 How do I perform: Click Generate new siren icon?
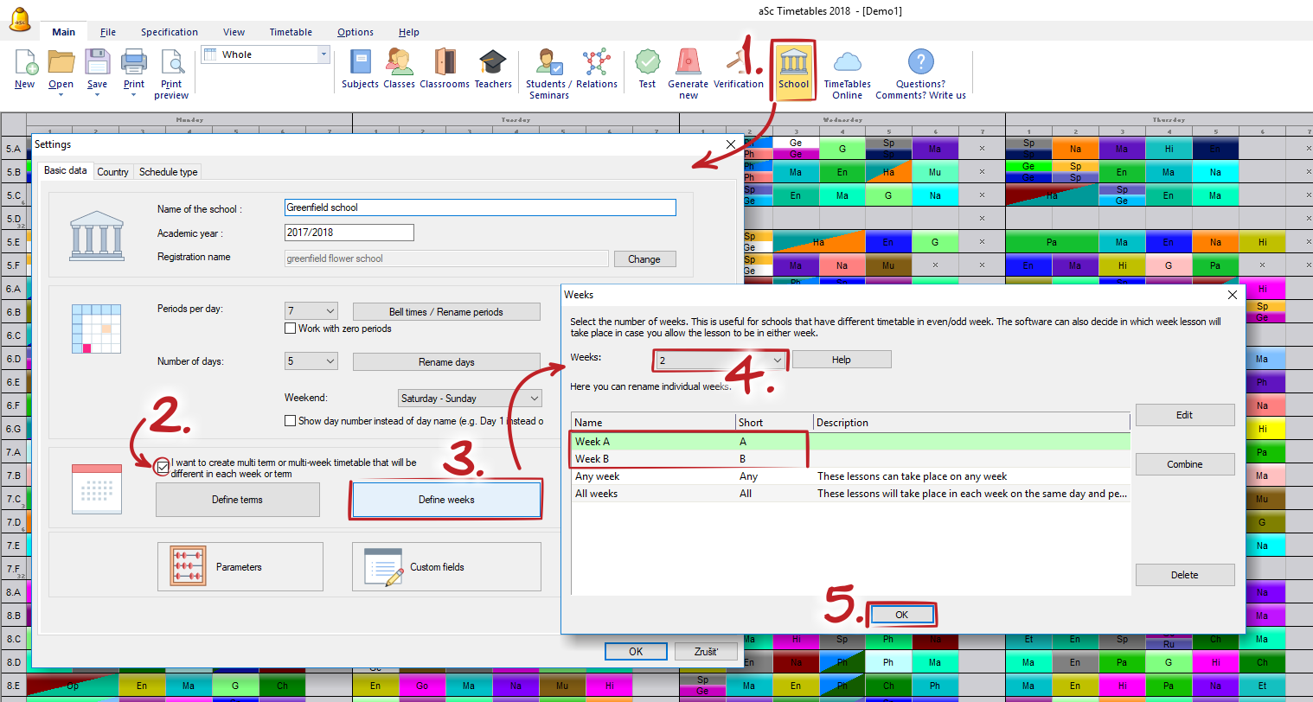pos(688,64)
